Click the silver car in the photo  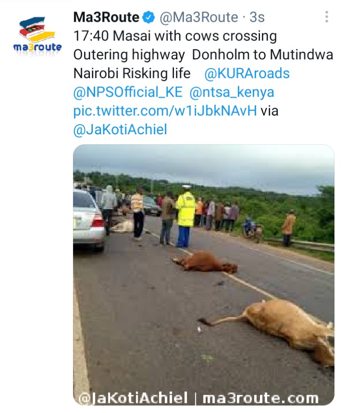pyautogui.click(x=89, y=220)
